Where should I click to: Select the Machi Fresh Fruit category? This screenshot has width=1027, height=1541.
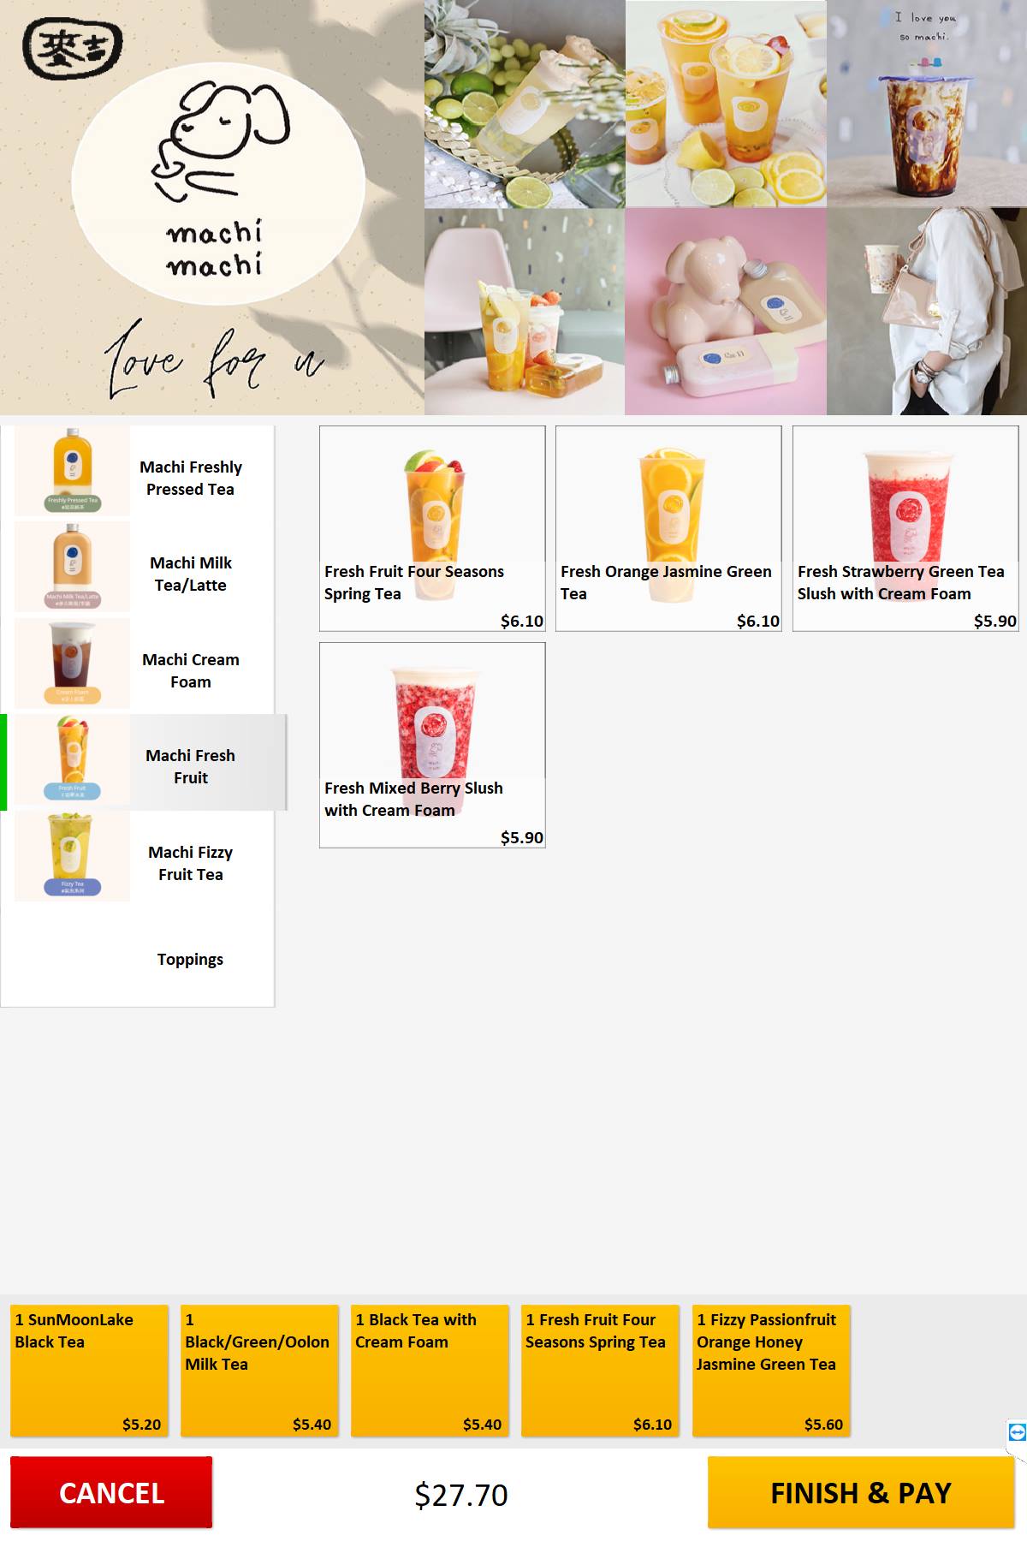click(144, 762)
